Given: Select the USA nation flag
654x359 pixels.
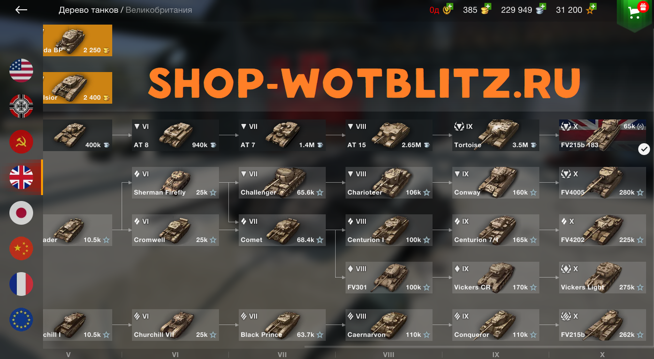Looking at the screenshot, I should coord(21,70).
